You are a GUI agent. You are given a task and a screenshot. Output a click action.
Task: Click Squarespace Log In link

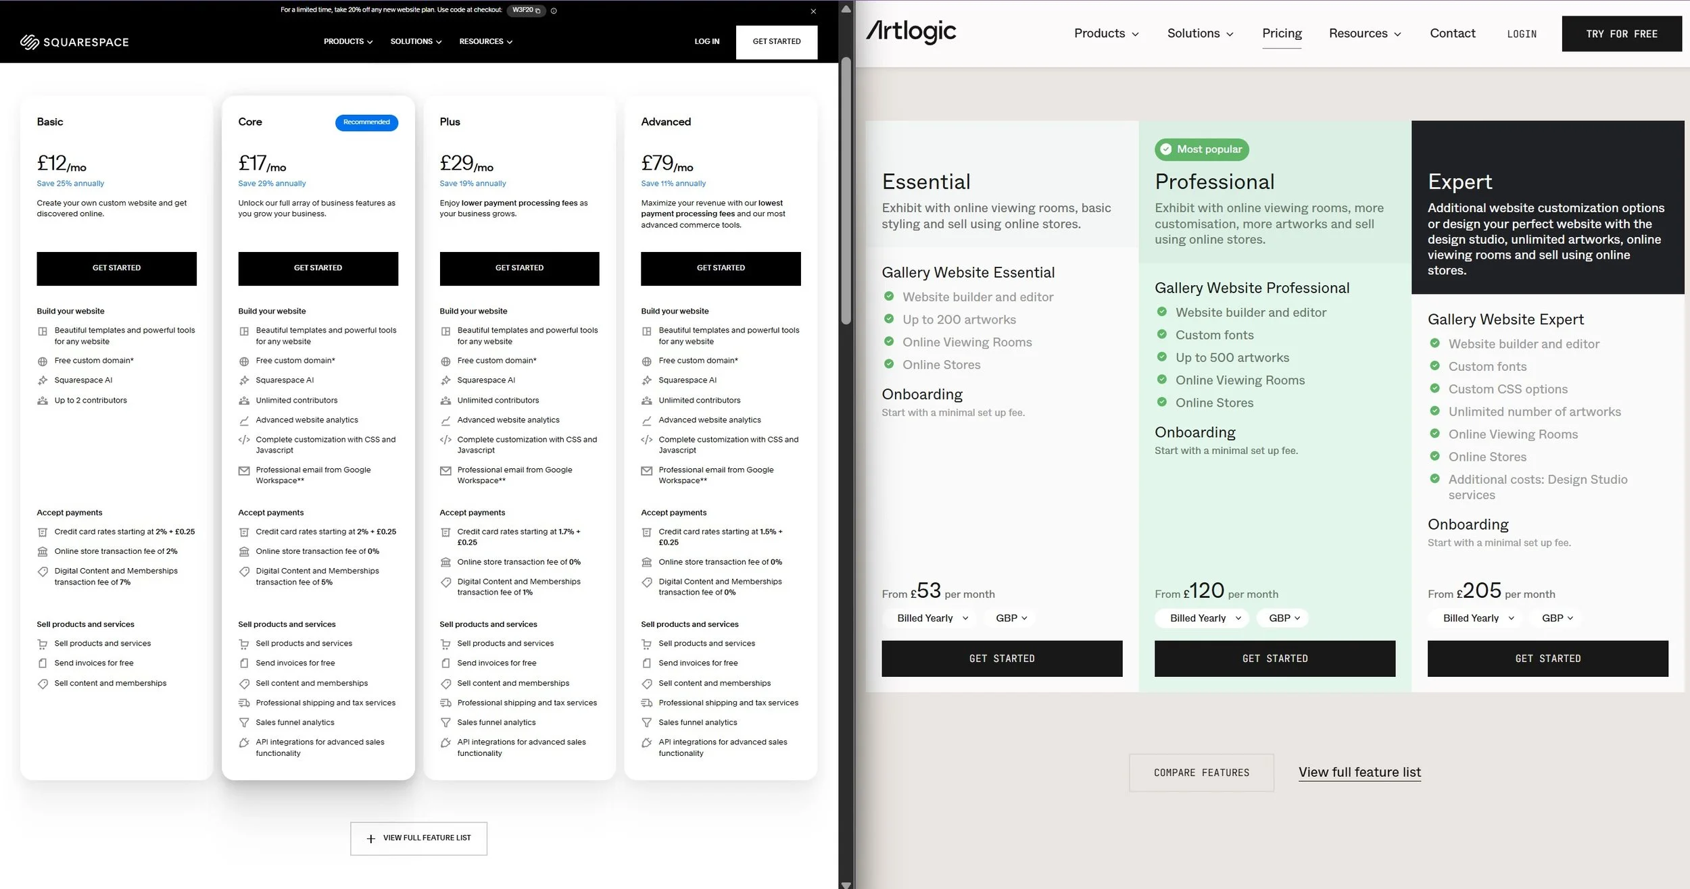coord(706,42)
